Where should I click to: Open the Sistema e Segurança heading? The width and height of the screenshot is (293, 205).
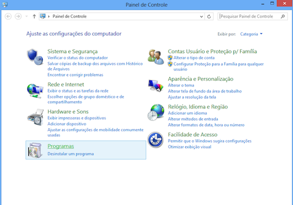coord(72,52)
